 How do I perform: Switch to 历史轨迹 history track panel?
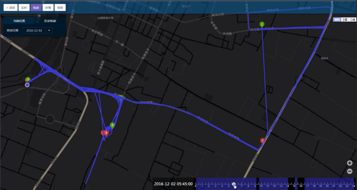[x=50, y=21]
